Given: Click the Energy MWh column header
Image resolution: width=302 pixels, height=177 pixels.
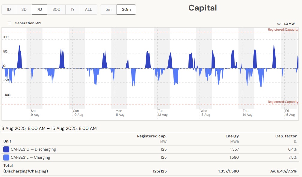Looking at the screenshot, I should pyautogui.click(x=232, y=136).
